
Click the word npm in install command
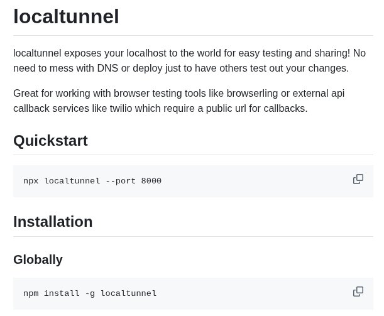click(31, 293)
